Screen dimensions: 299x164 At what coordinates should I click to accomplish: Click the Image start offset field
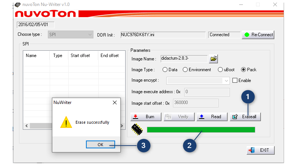195,103
